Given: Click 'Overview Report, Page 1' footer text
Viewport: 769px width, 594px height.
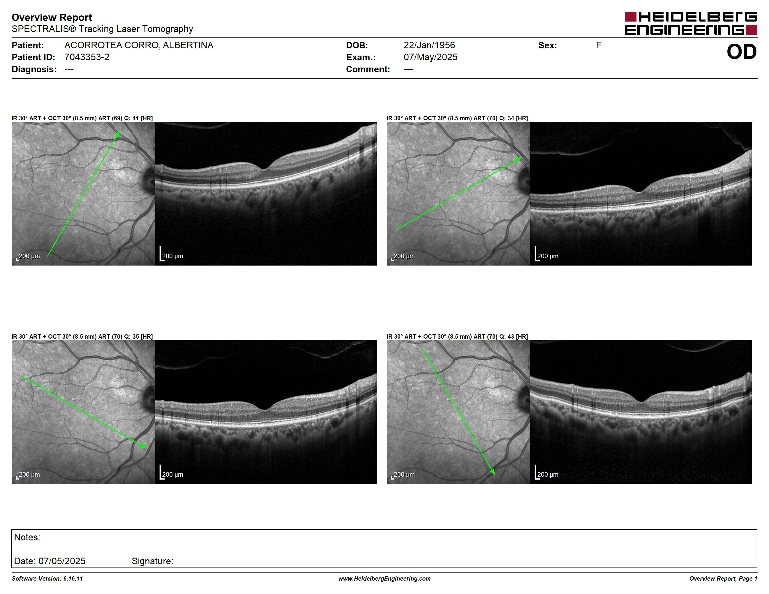Looking at the screenshot, I should 723,579.
